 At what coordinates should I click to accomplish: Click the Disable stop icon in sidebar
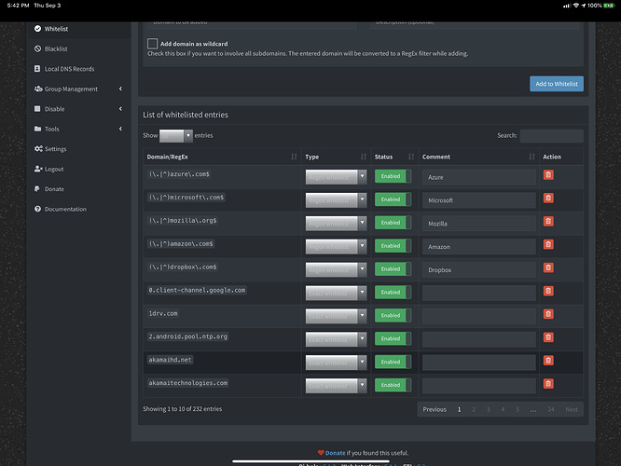[37, 108]
